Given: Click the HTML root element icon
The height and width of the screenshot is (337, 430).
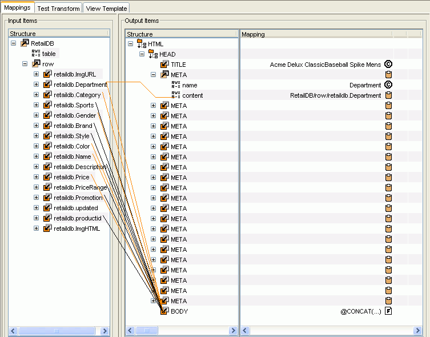Looking at the screenshot, I should 142,44.
